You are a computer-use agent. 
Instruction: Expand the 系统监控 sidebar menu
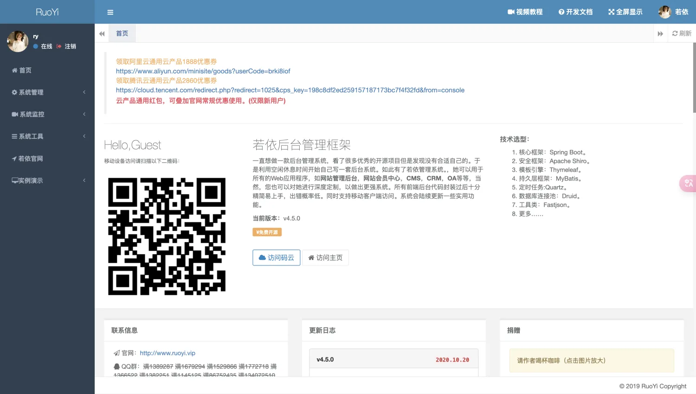pos(47,114)
